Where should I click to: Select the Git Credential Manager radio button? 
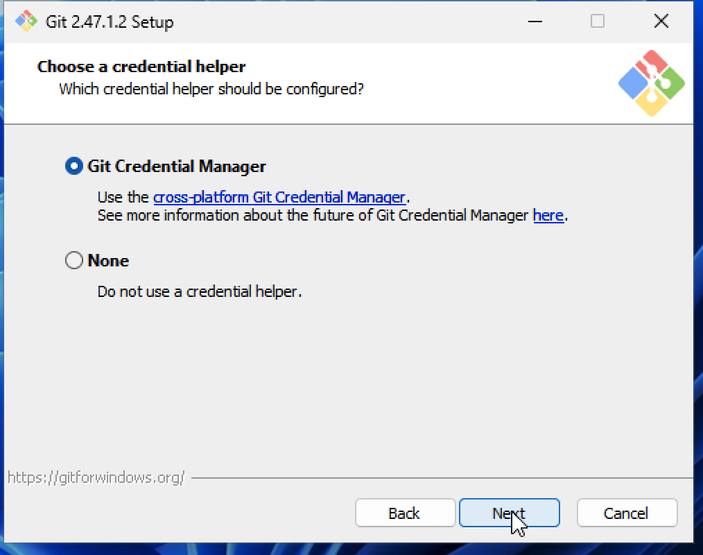pos(74,166)
